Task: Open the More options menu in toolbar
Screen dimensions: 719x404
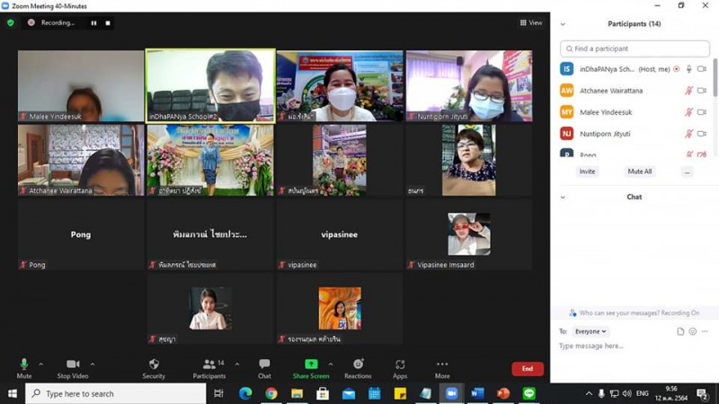Action: pos(442,369)
